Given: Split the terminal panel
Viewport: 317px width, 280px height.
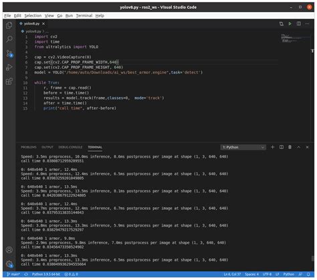Looking at the screenshot, I should click(x=282, y=147).
